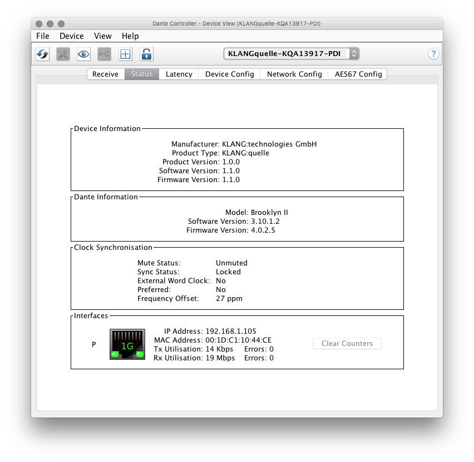Click the Product Version value 1.0.0
474x462 pixels.
pyautogui.click(x=231, y=162)
